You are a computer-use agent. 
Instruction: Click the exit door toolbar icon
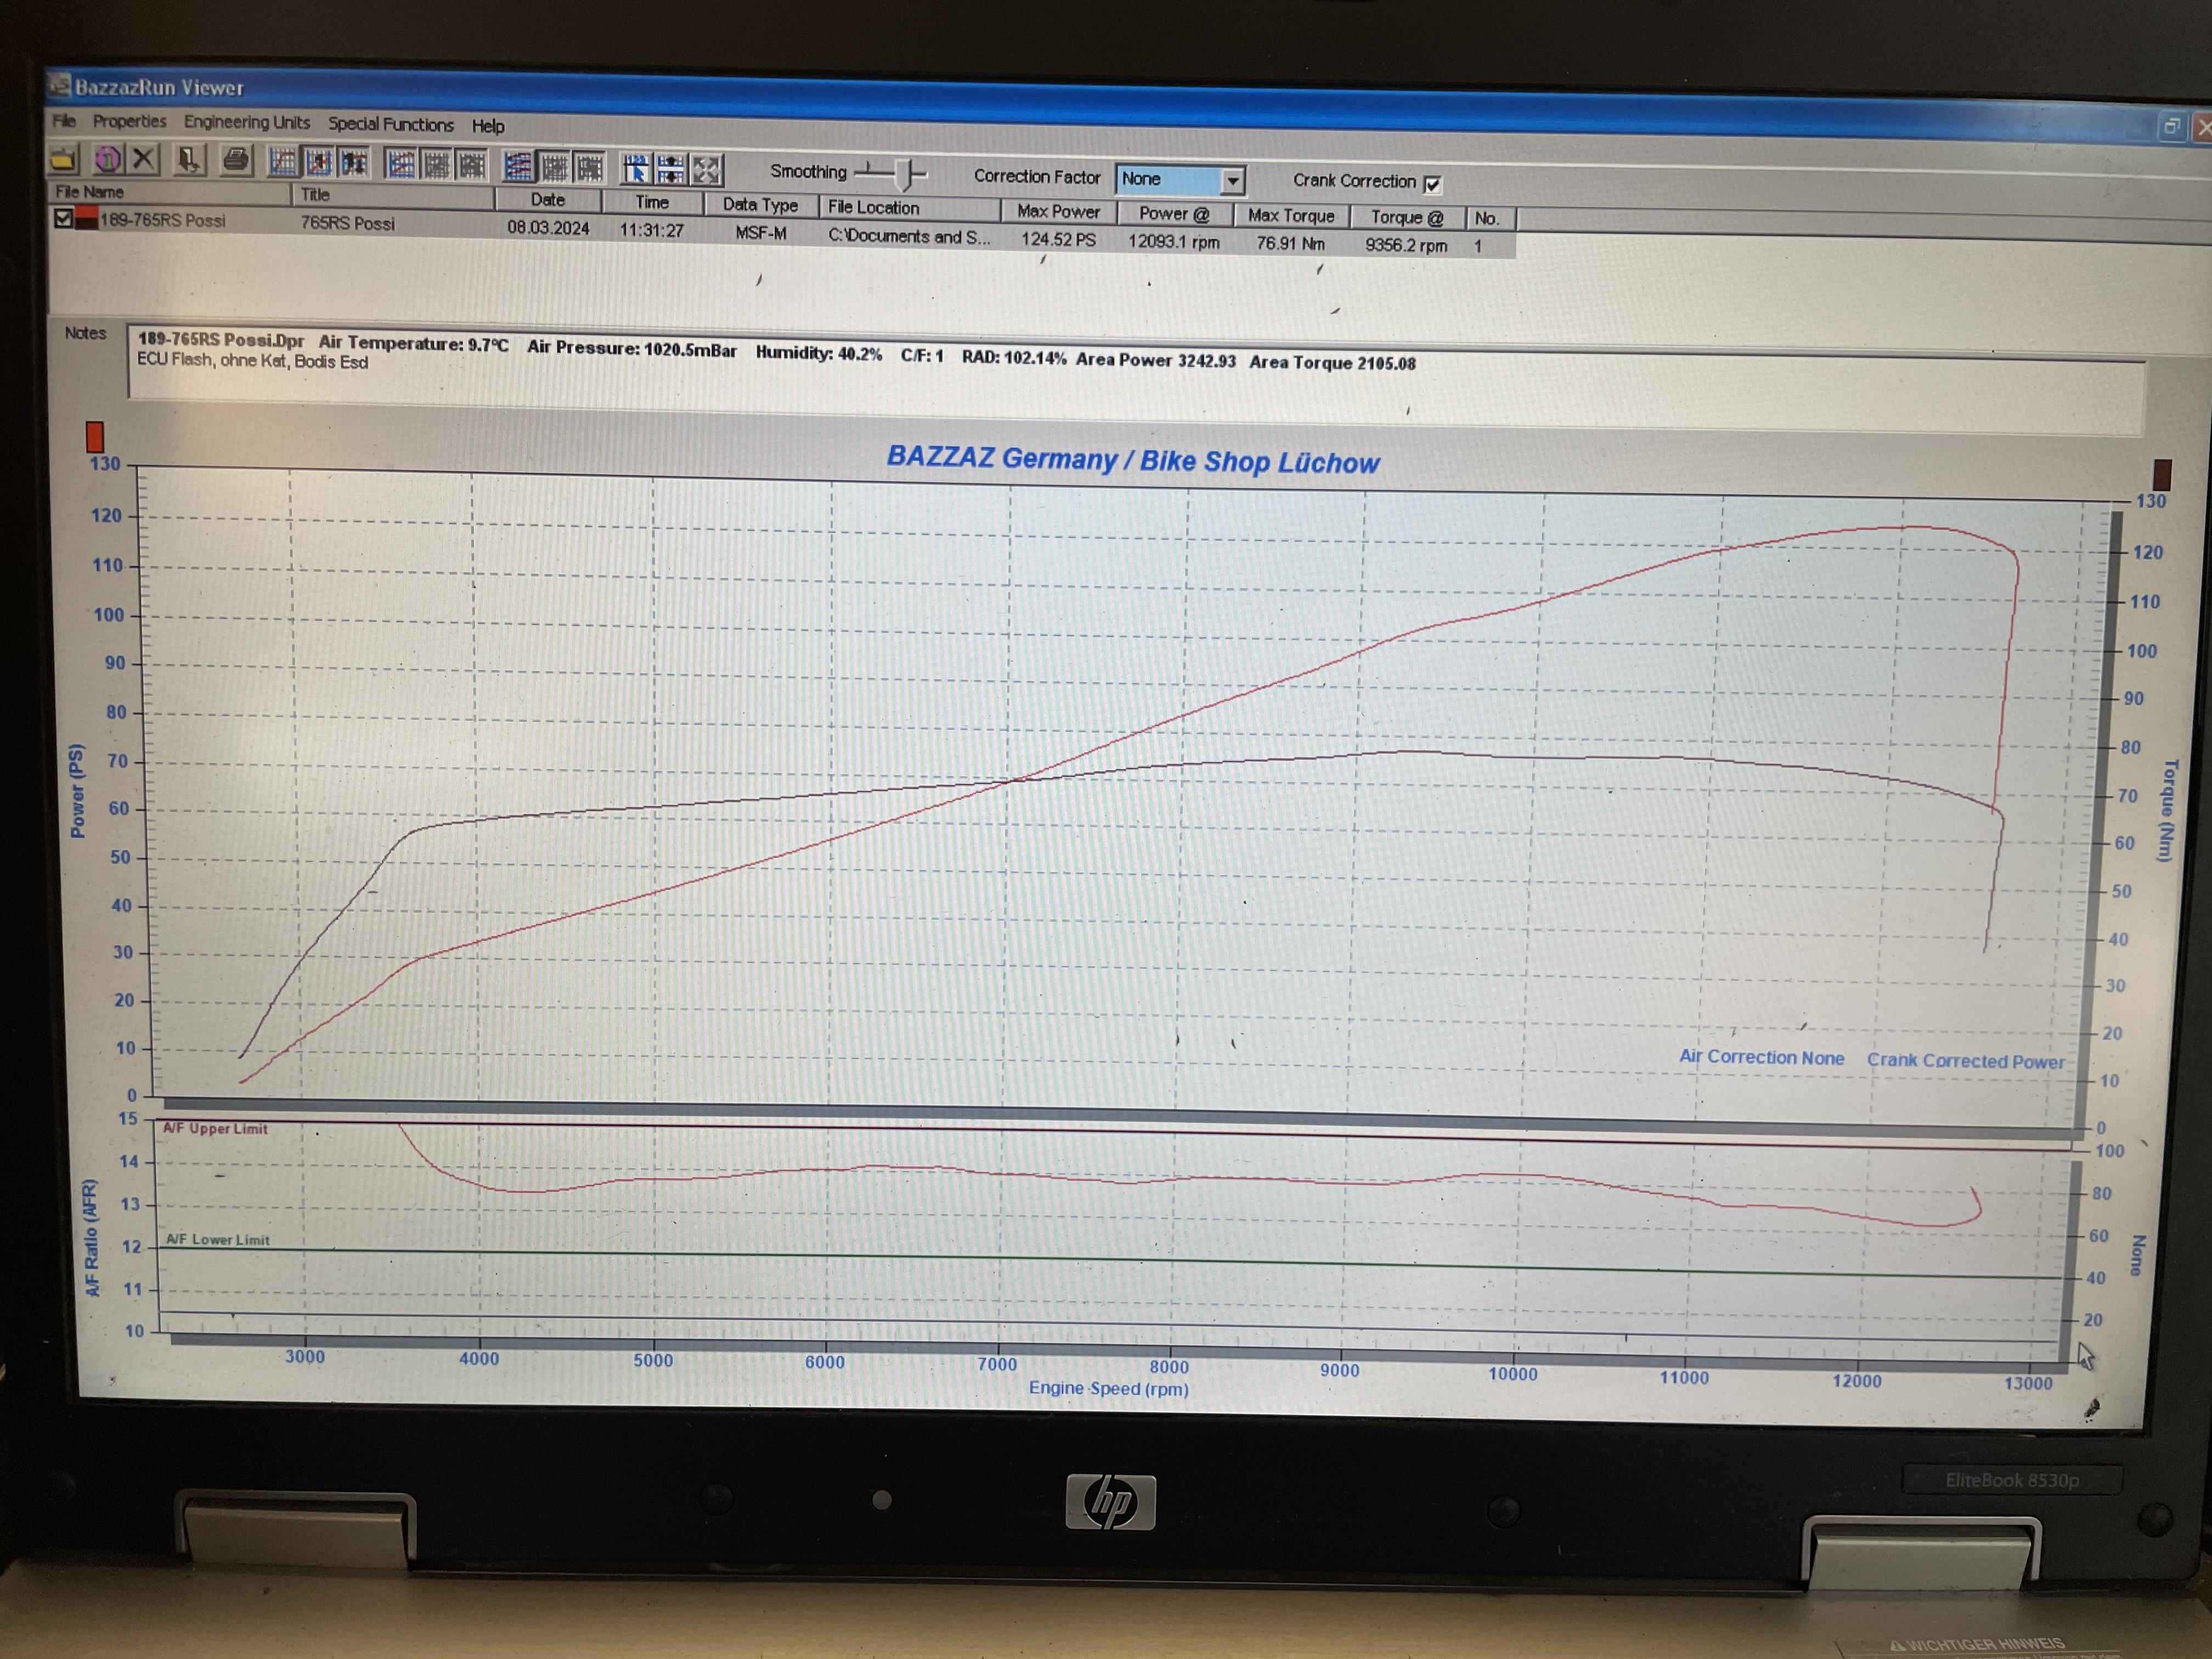(189, 159)
